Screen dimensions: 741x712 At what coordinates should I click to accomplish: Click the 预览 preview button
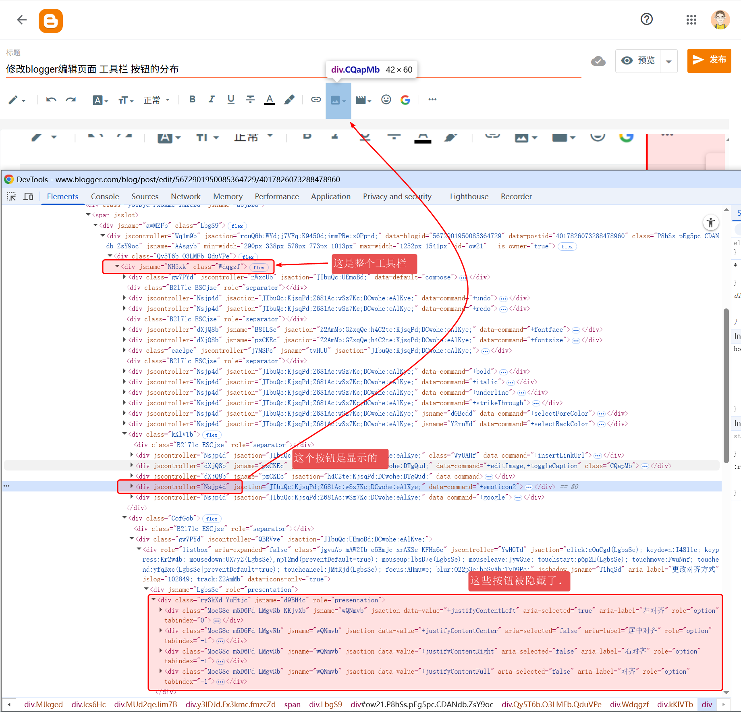638,60
